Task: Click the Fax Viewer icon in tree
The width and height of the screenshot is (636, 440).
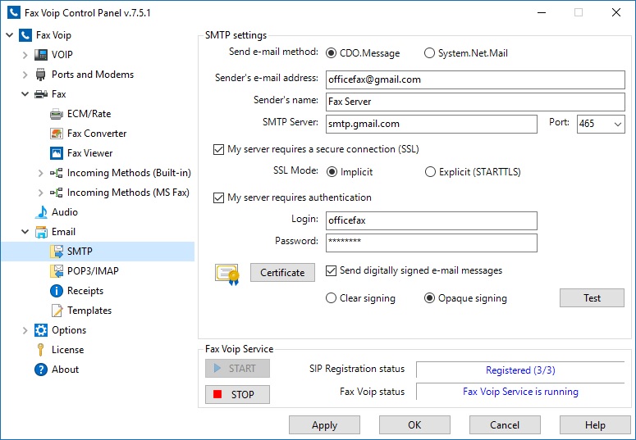Action: [x=57, y=153]
